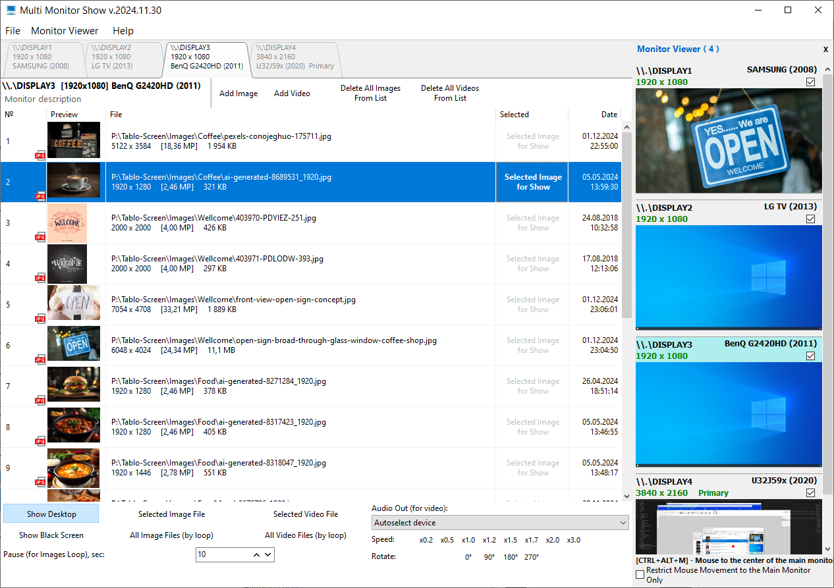Click the JPG icon beside the burger image
834x588 pixels.
coord(40,400)
